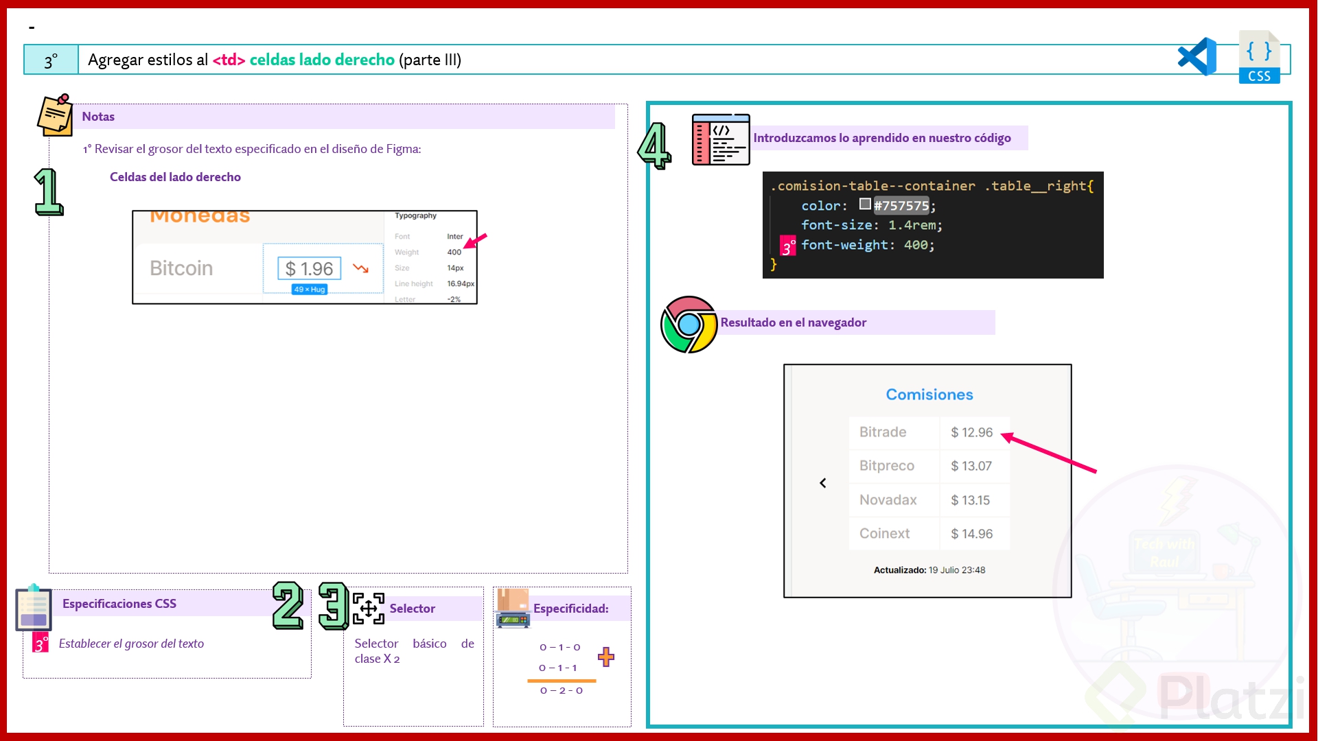Click the Novadax table cell
The height and width of the screenshot is (741, 1318).
tap(894, 500)
